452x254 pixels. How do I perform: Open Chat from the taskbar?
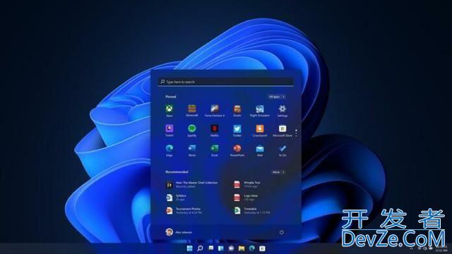[x=231, y=248]
